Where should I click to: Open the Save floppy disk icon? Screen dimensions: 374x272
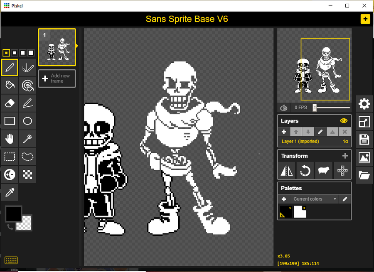(x=364, y=140)
